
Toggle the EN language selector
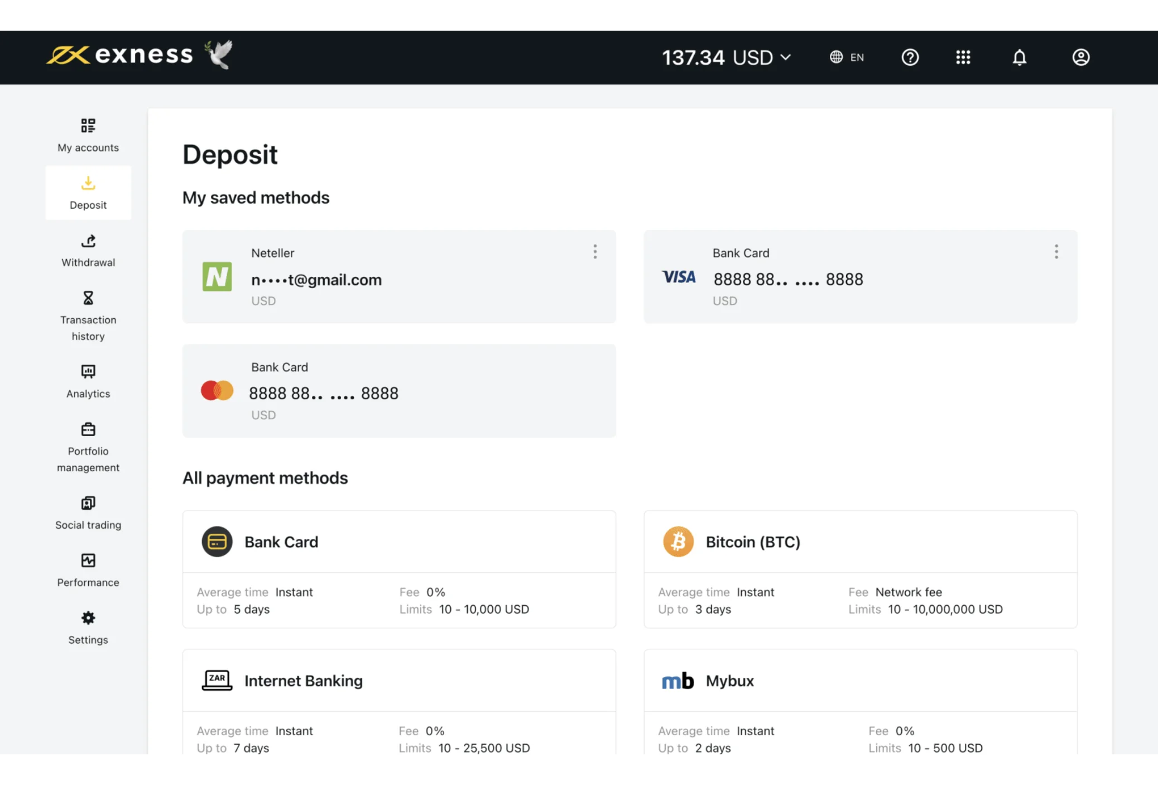tap(847, 57)
